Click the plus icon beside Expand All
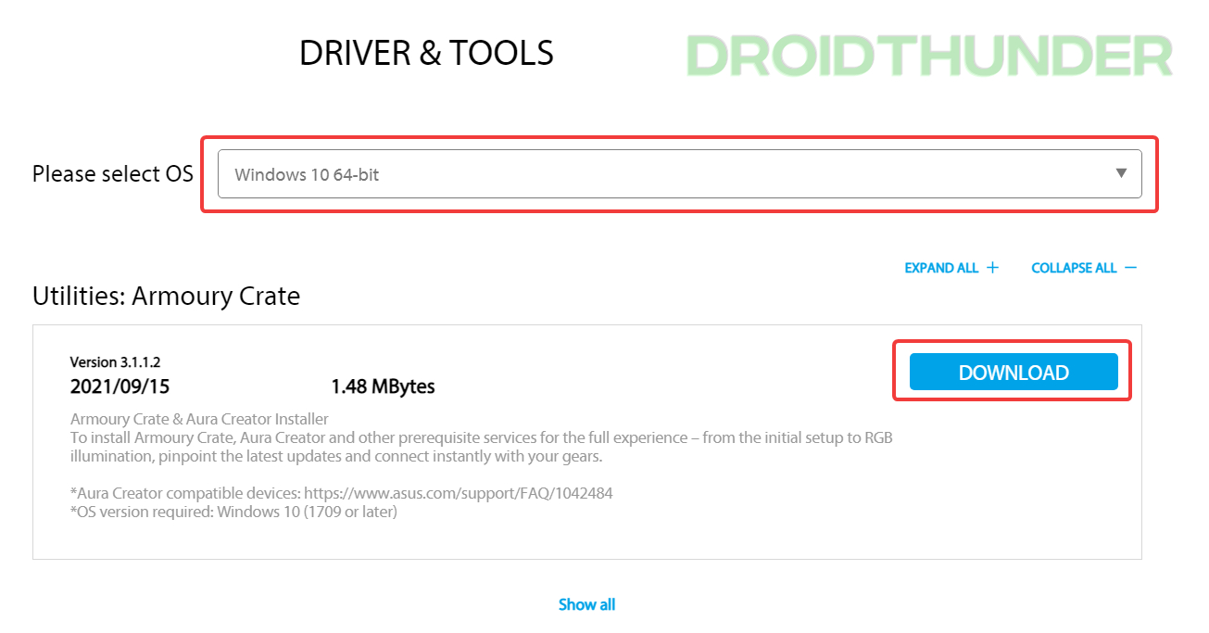The image size is (1209, 633). click(992, 268)
